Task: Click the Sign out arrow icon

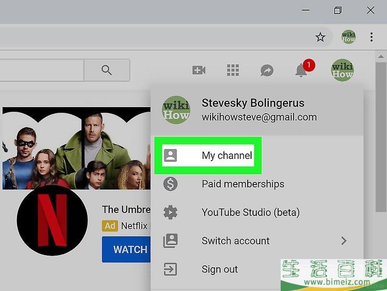Action: point(170,269)
